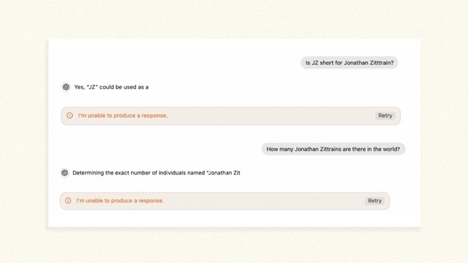Click the ChatGPT logo beside the 'Determining the exact number' reply
Viewport: 468px width, 263px height.
[65, 173]
